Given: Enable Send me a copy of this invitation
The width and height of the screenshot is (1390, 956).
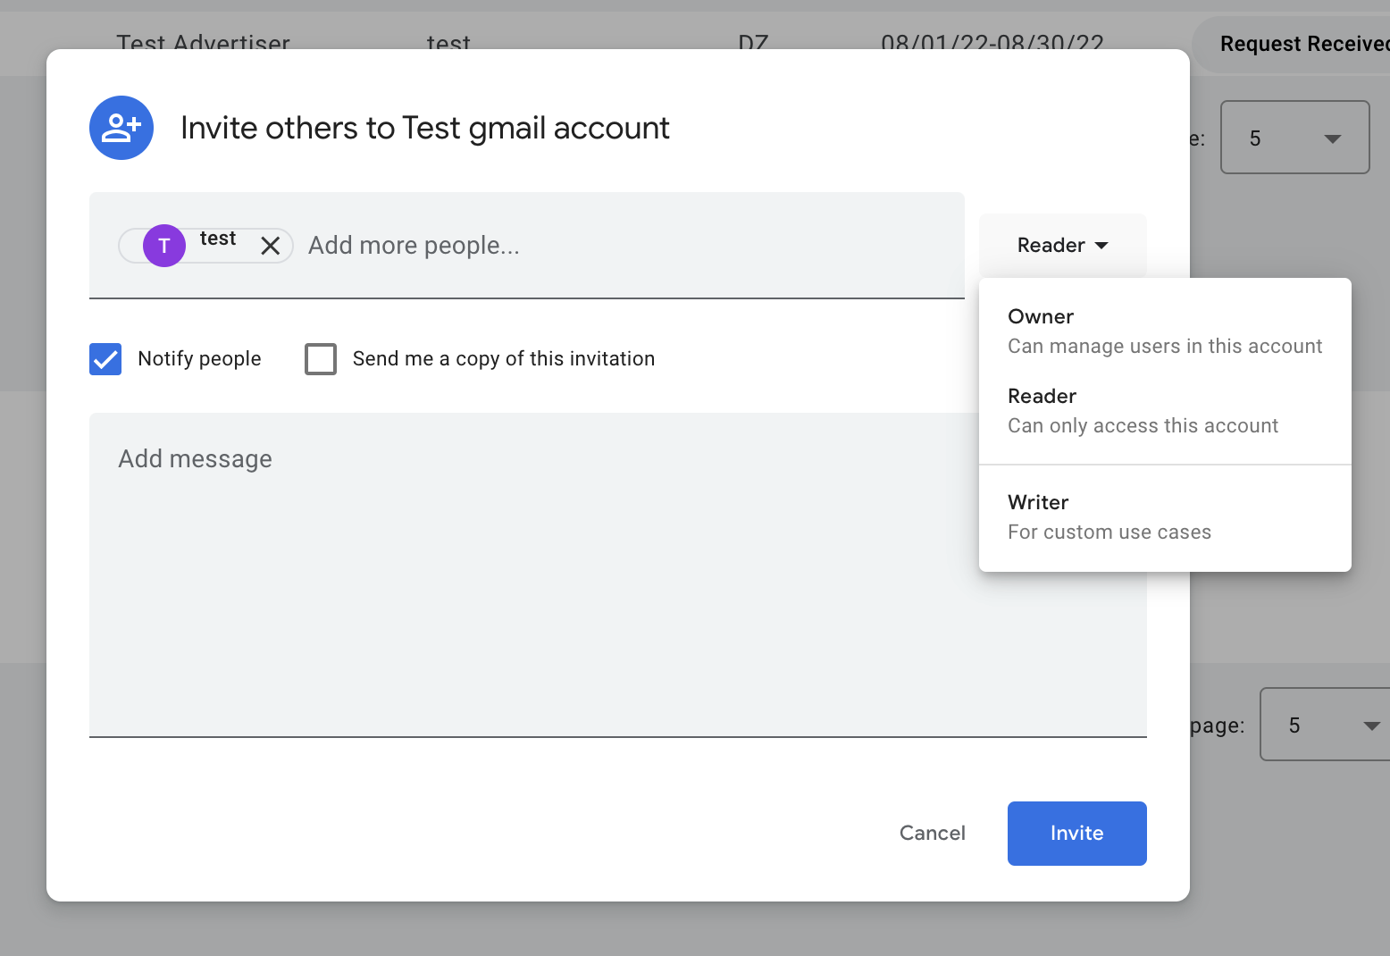Looking at the screenshot, I should [x=320, y=358].
